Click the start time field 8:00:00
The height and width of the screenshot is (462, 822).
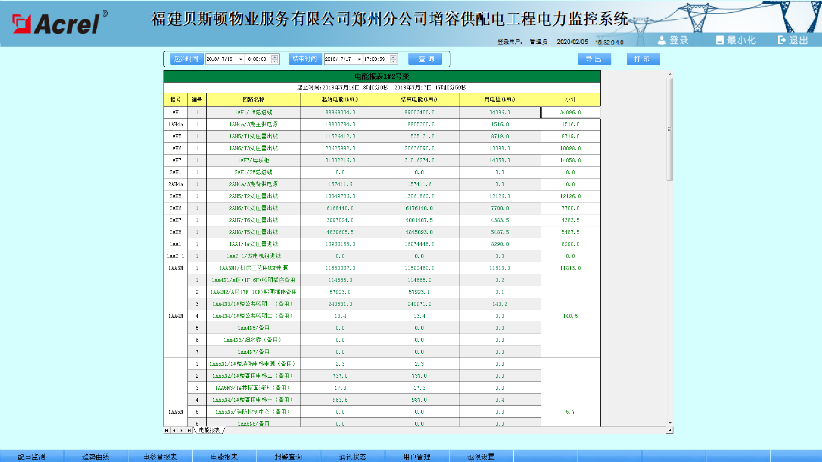(257, 59)
